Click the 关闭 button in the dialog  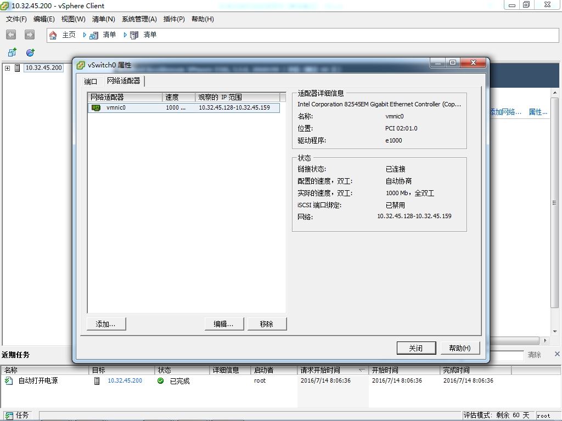coord(417,348)
